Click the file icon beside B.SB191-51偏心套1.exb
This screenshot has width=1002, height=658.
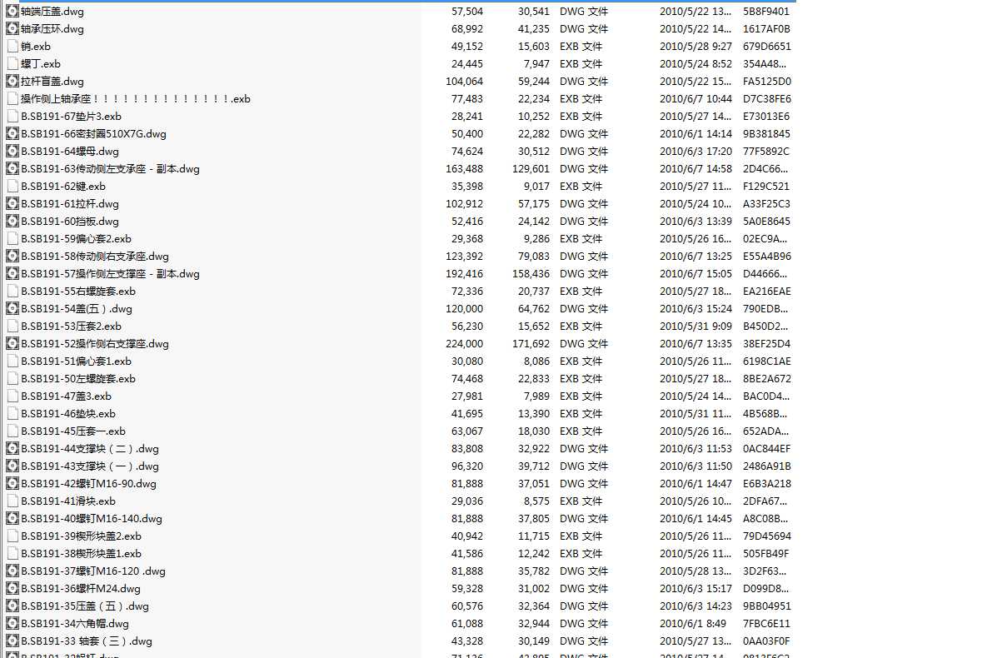tap(12, 361)
